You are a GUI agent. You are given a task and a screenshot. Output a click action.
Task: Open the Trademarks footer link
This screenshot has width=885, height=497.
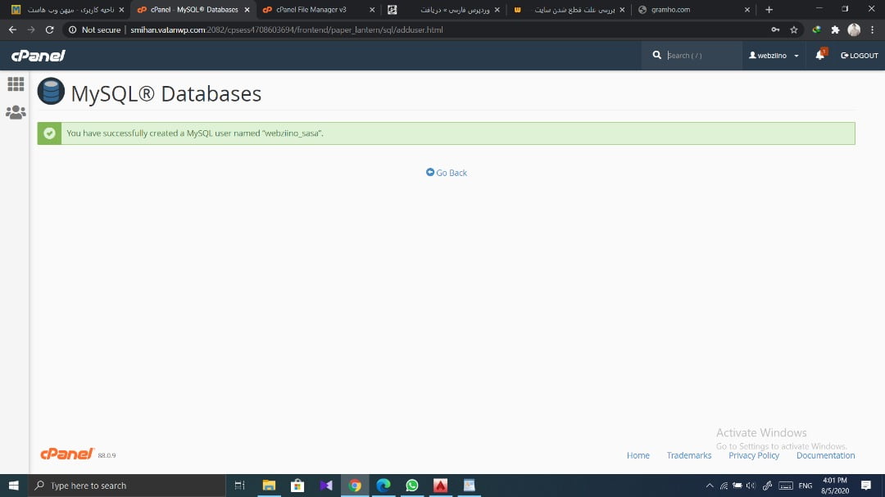click(x=688, y=455)
